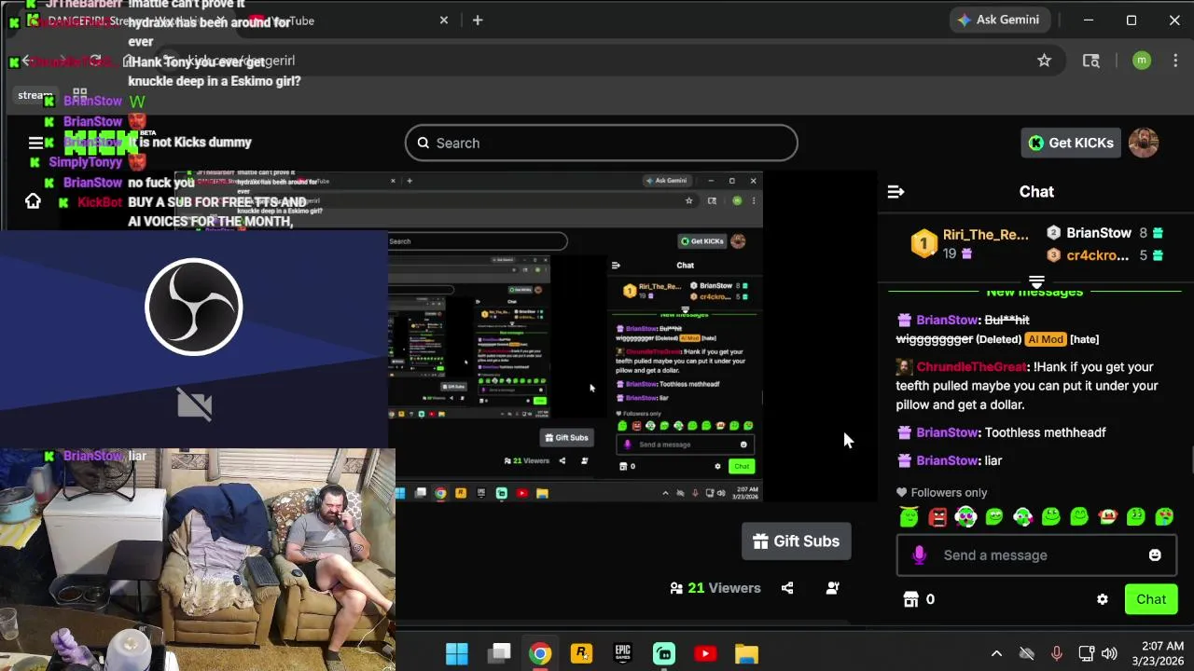The width and height of the screenshot is (1194, 671).
Task: Click the Get KICKs button
Action: 1071,143
